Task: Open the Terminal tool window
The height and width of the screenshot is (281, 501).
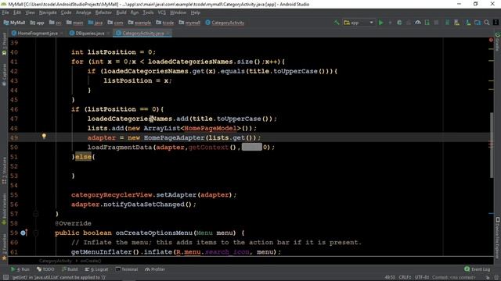Action: pos(127,269)
